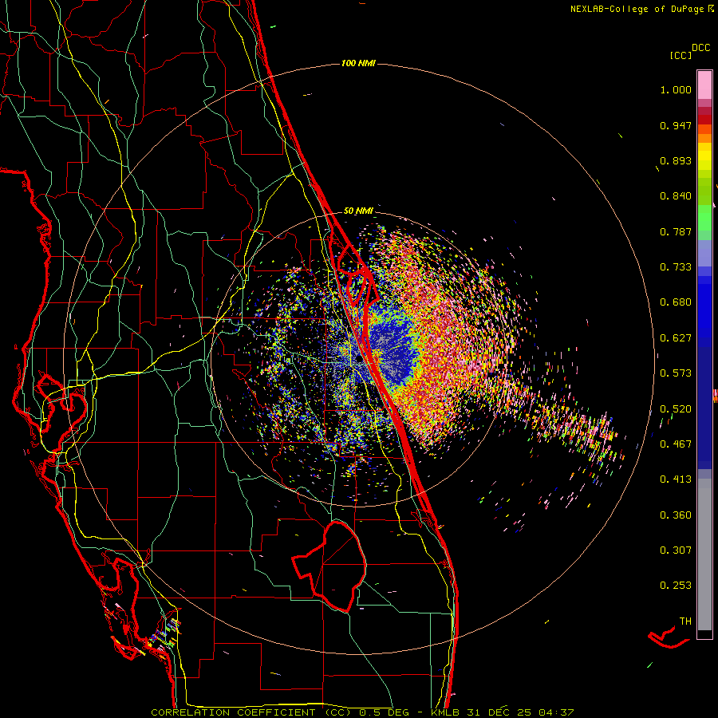Image resolution: width=718 pixels, height=718 pixels.
Task: Click the 50 NMI range ring label
Action: pos(358,211)
